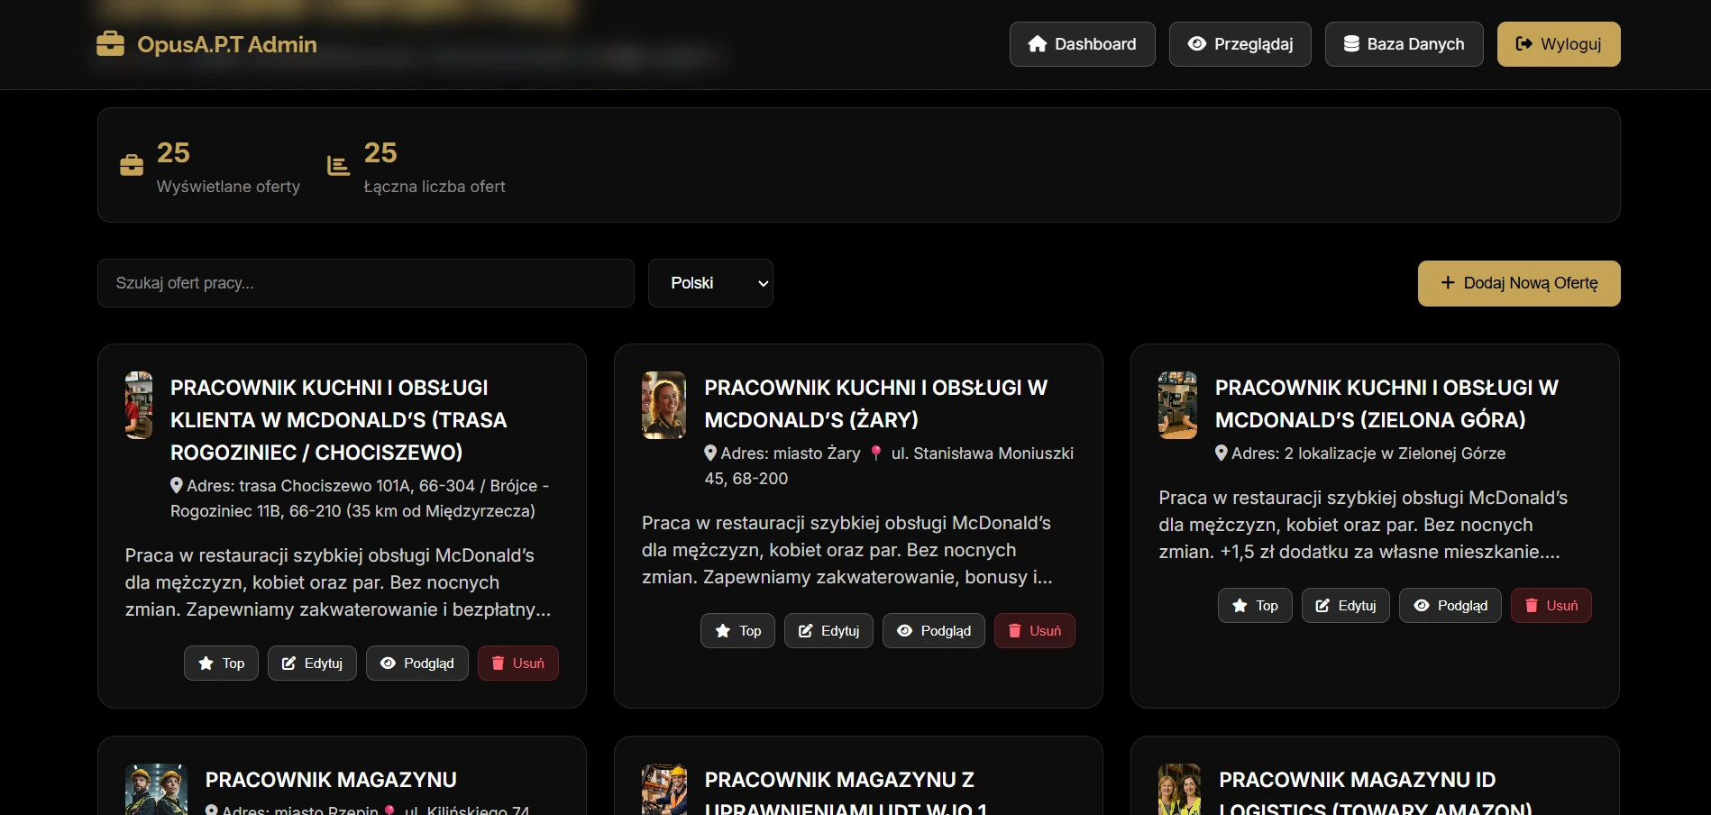The image size is (1711, 815).
Task: Select the Pracownik Magazynu offer title
Action: (331, 780)
